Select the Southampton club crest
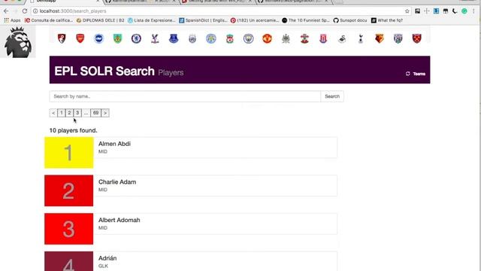 304,38
